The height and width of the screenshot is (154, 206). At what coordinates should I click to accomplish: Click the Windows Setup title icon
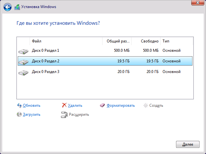pyautogui.click(x=17, y=7)
